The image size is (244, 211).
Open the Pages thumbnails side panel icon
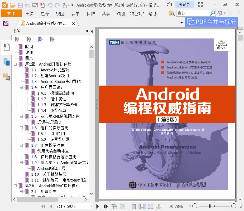[x=7, y=62]
